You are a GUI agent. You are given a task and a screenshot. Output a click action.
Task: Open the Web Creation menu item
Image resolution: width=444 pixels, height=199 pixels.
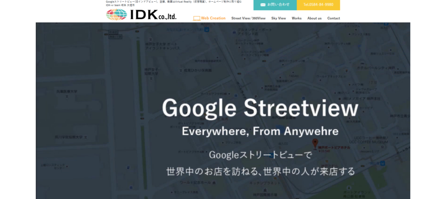point(213,18)
